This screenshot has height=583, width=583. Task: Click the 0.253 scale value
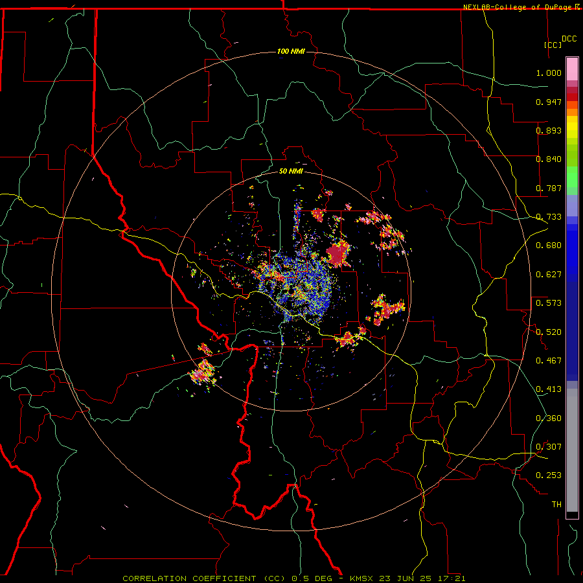click(x=549, y=475)
